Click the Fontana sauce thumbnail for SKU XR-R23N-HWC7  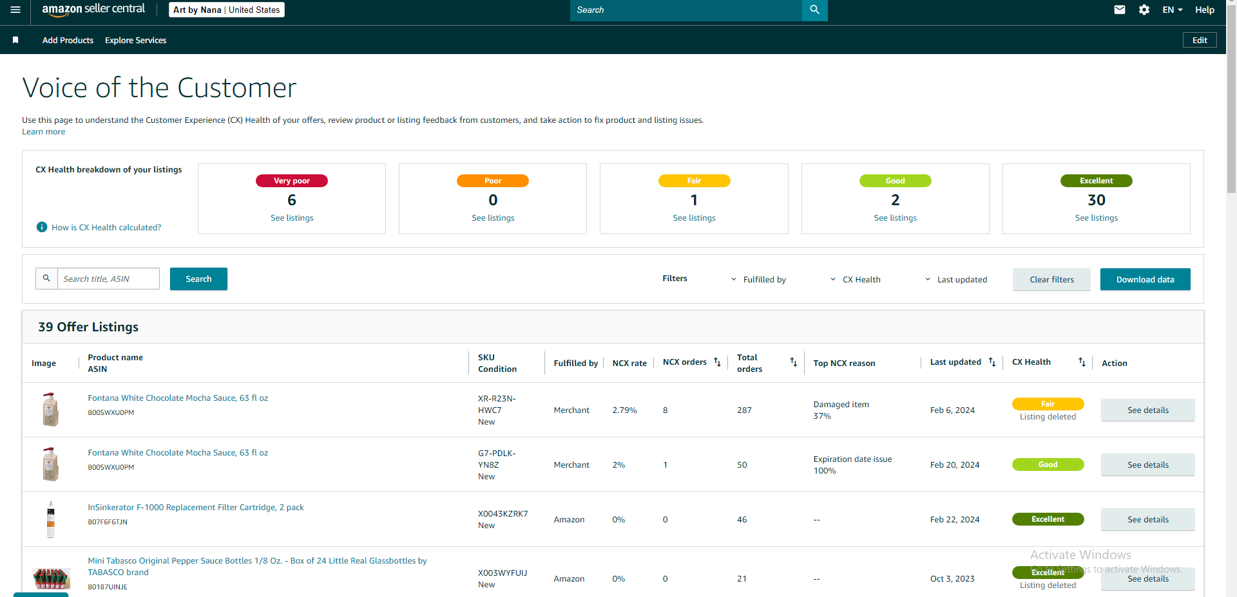[x=50, y=410]
